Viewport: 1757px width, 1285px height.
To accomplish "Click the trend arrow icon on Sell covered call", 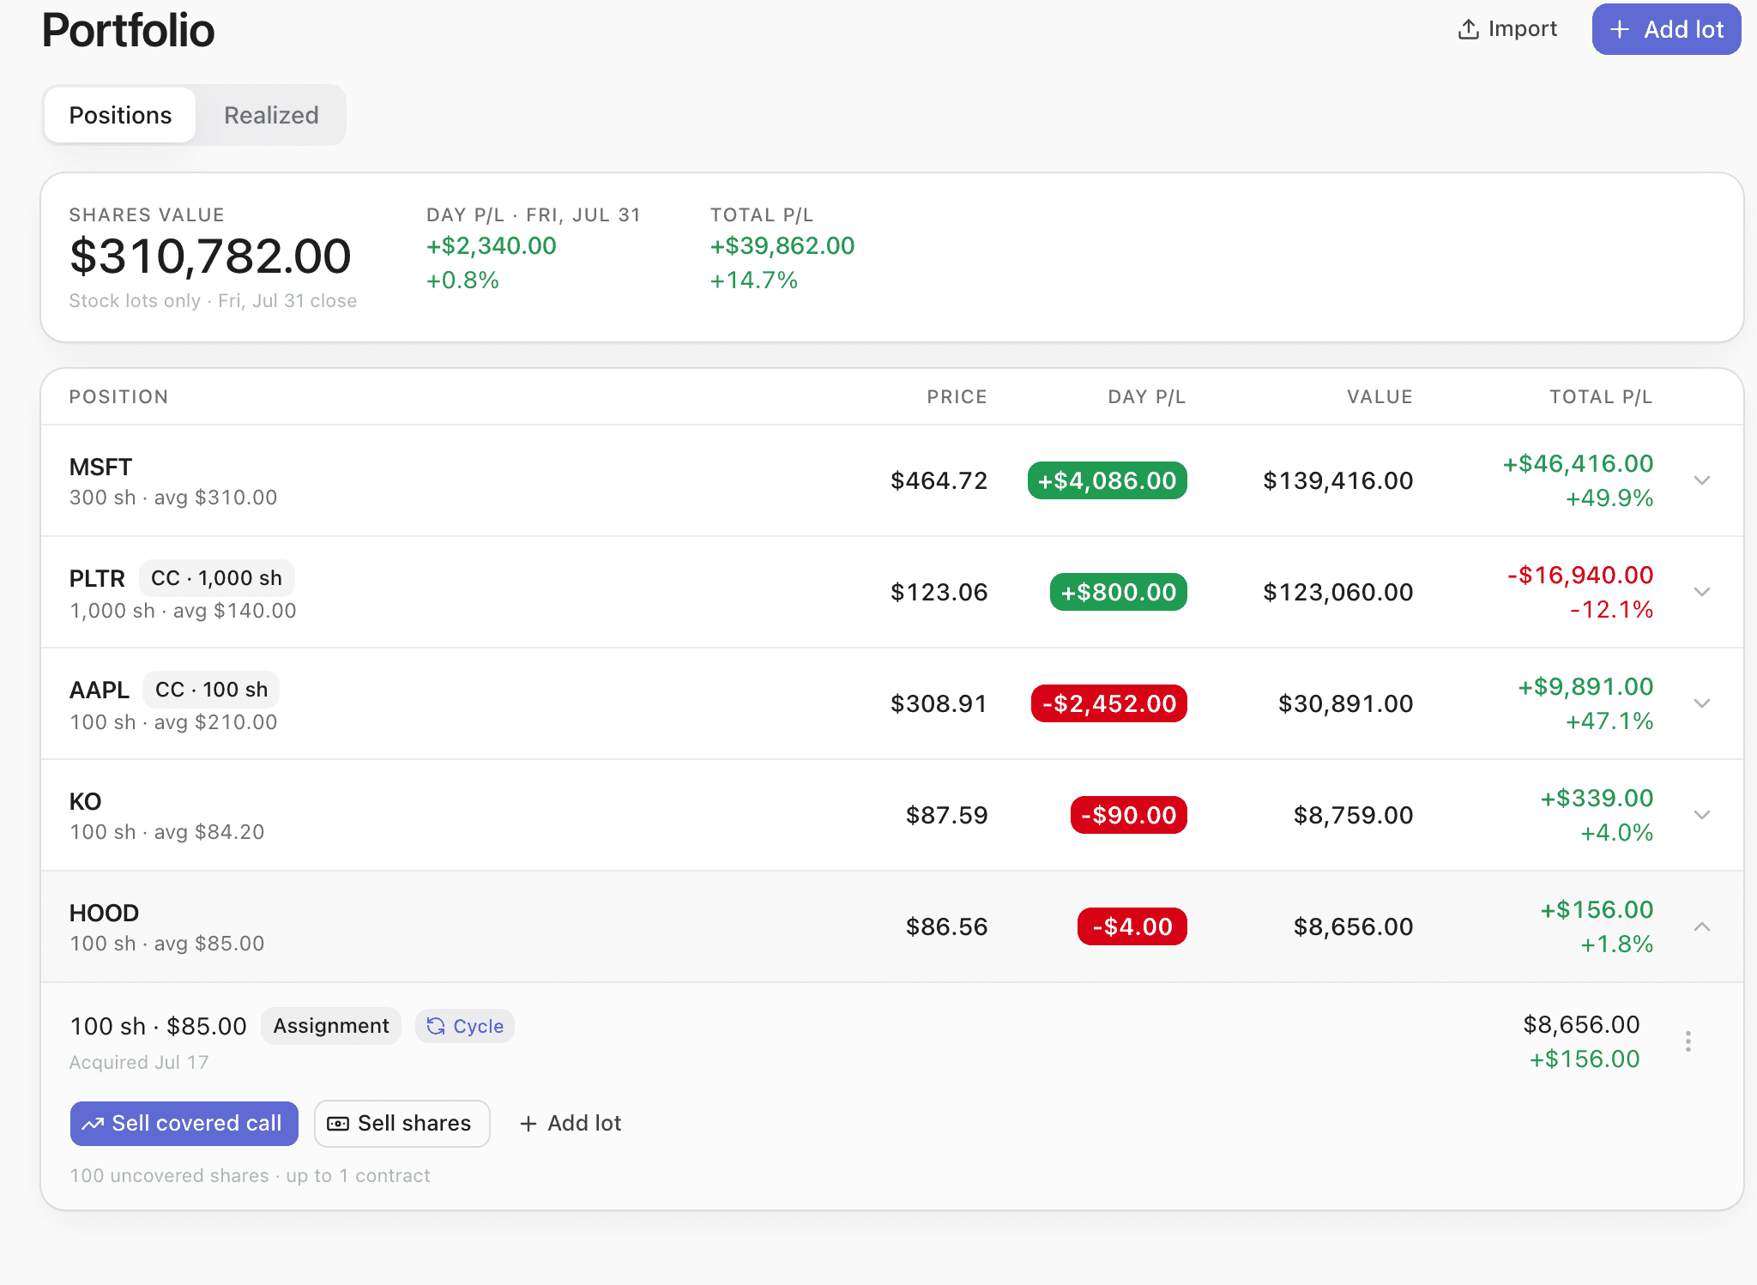I will [93, 1124].
